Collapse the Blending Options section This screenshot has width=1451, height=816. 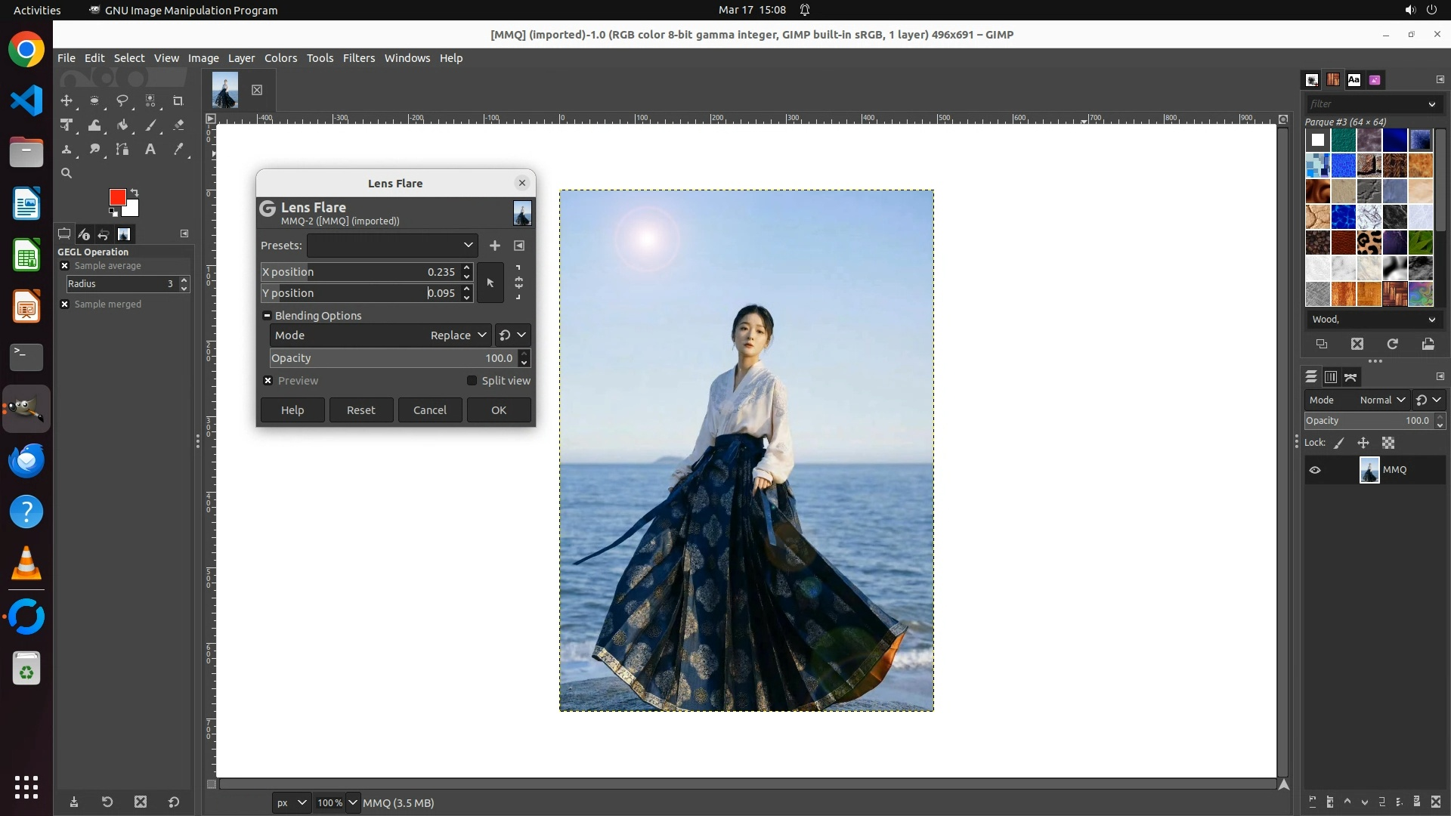(x=267, y=316)
